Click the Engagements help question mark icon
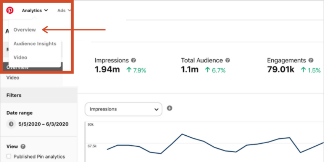This screenshot has height=162, width=324. 311,60
